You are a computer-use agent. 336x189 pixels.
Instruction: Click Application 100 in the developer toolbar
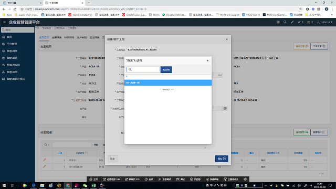[x=111, y=180]
